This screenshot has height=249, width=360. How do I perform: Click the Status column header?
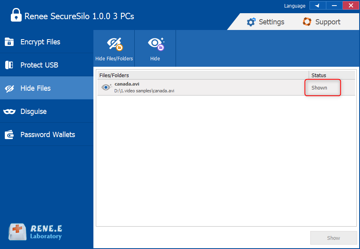332,75
